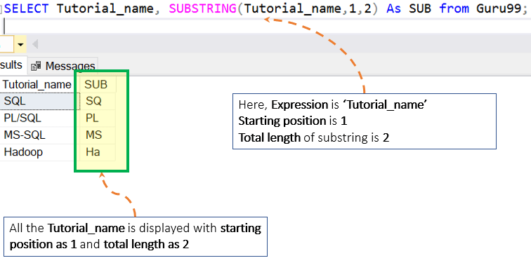Select the Tutorial_name column header
The image size is (531, 270).
click(37, 84)
